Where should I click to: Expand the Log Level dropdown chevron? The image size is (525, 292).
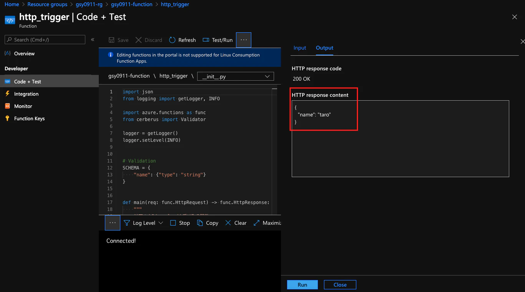click(x=161, y=223)
